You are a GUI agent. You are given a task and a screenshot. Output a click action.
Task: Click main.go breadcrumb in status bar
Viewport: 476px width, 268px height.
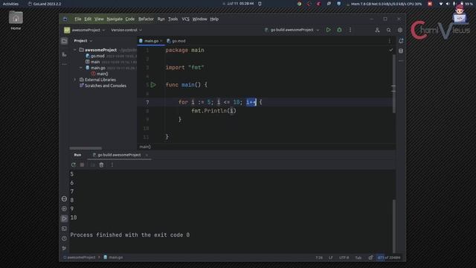point(113,258)
